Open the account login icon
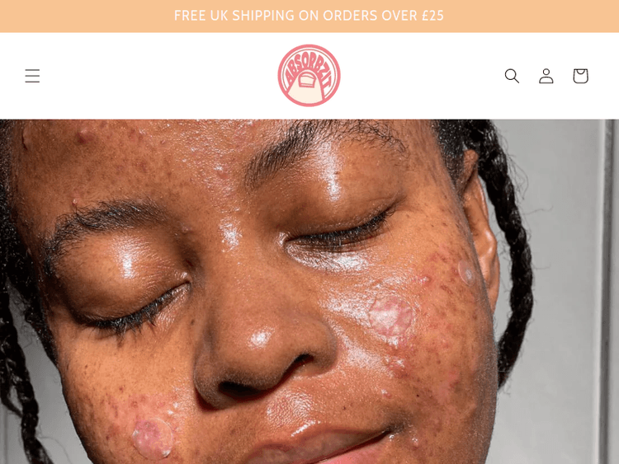The width and height of the screenshot is (619, 464). (x=546, y=76)
